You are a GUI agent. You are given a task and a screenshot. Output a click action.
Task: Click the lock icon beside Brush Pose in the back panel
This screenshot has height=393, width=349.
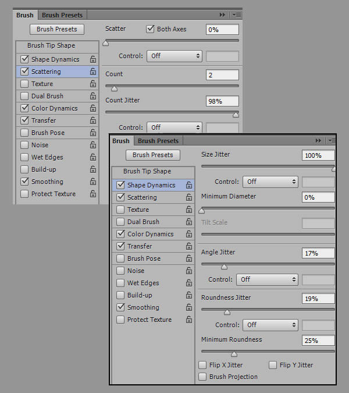click(92, 133)
